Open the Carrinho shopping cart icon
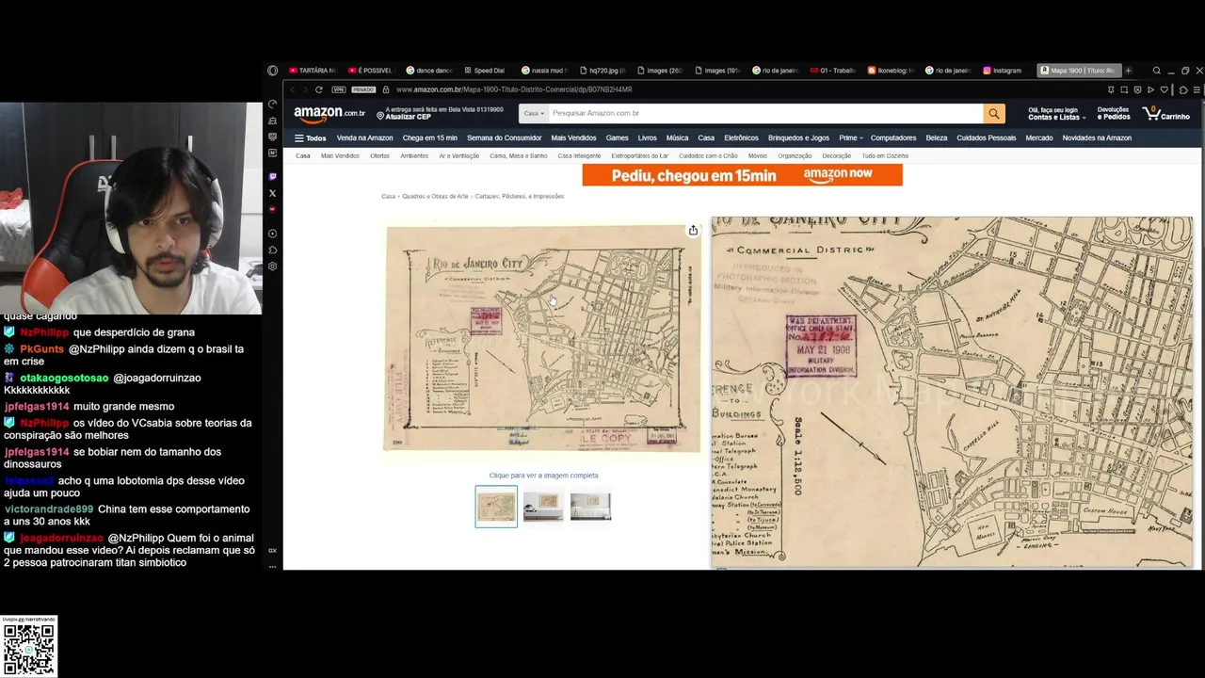1205x678 pixels. click(x=1166, y=113)
